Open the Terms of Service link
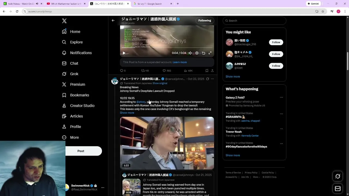The width and height of the screenshot is (349, 196). (233, 173)
